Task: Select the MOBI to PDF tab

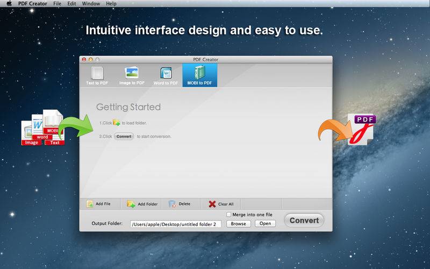Action: click(199, 75)
